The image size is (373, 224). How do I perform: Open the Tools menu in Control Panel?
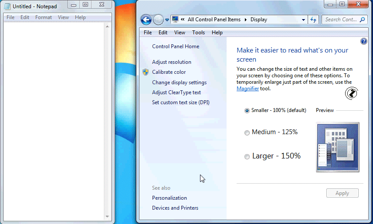pyautogui.click(x=198, y=33)
